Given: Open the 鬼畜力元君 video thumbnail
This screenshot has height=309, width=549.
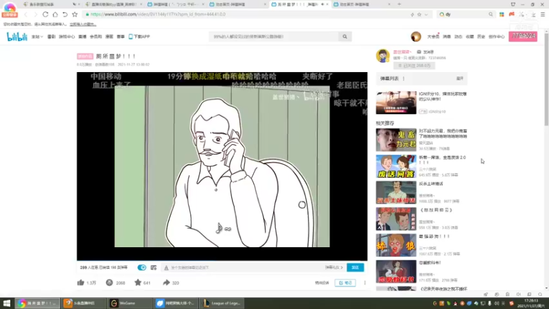Looking at the screenshot, I should 396,140.
